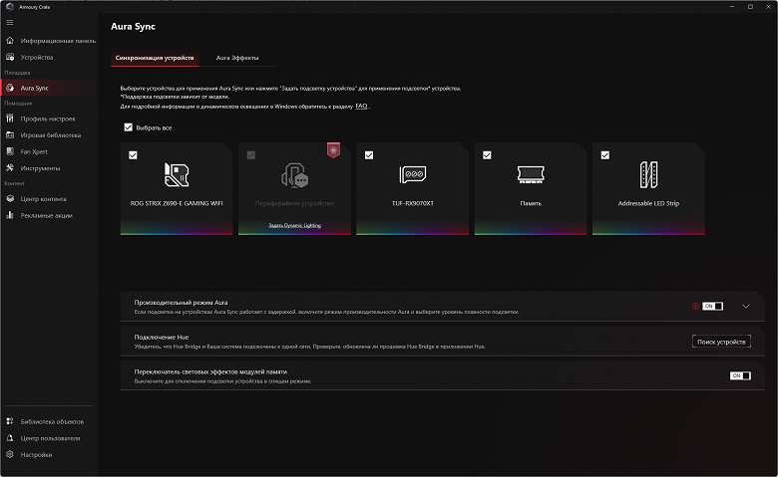Click the Подключение Hue heading
778x477 pixels.
162,337
